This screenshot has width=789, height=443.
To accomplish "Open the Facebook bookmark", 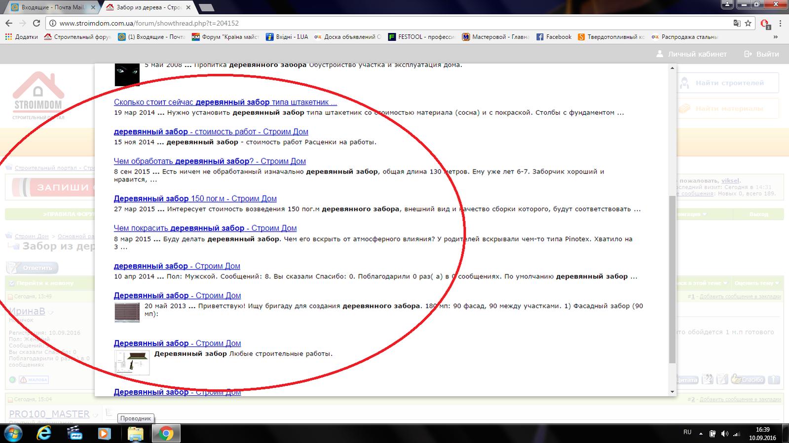I will point(554,37).
